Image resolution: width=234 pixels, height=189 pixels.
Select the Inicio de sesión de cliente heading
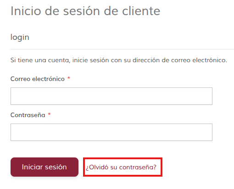pos(85,11)
